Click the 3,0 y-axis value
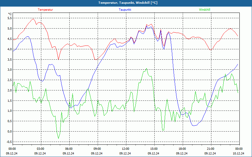 tap(10, 69)
